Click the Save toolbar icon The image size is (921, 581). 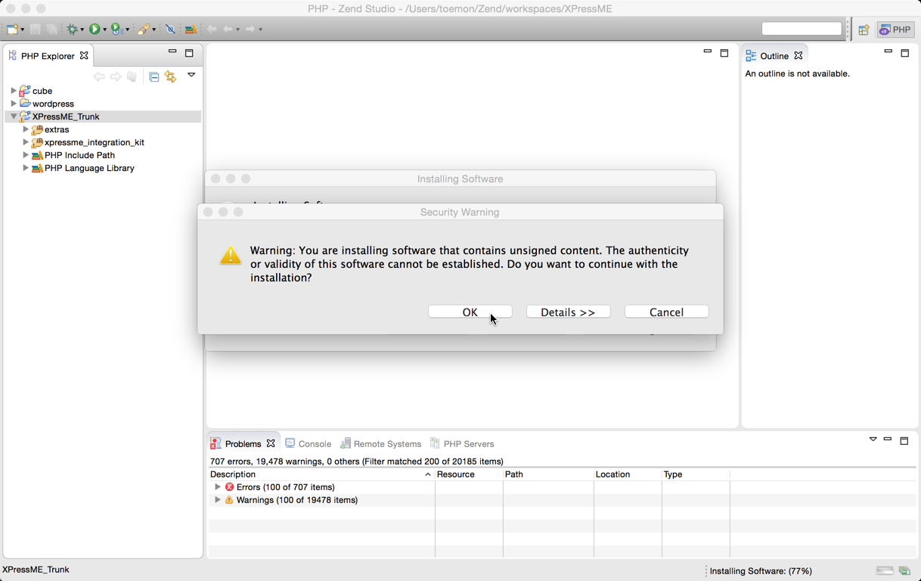35,29
